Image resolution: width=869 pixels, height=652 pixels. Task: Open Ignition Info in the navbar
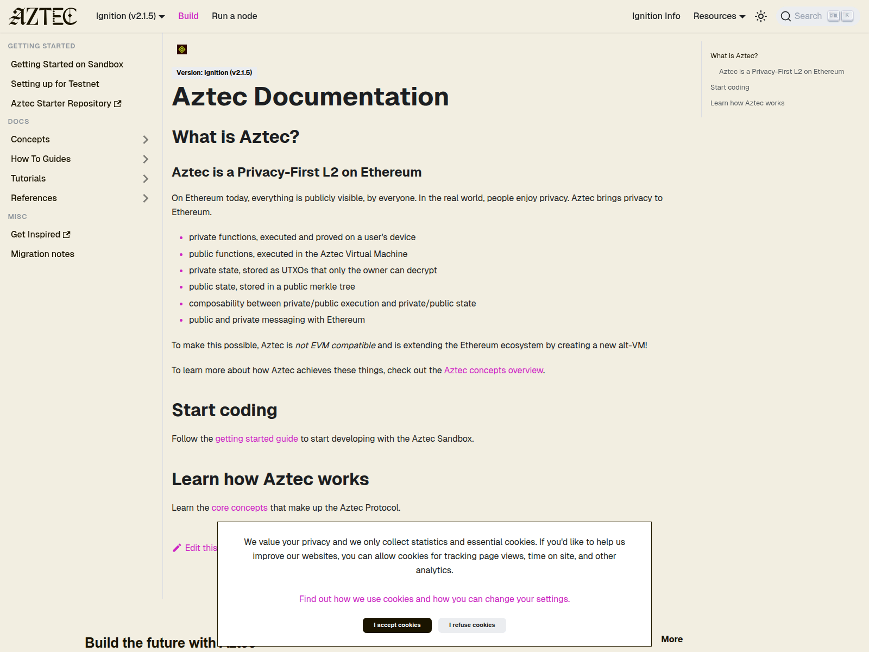pyautogui.click(x=656, y=16)
